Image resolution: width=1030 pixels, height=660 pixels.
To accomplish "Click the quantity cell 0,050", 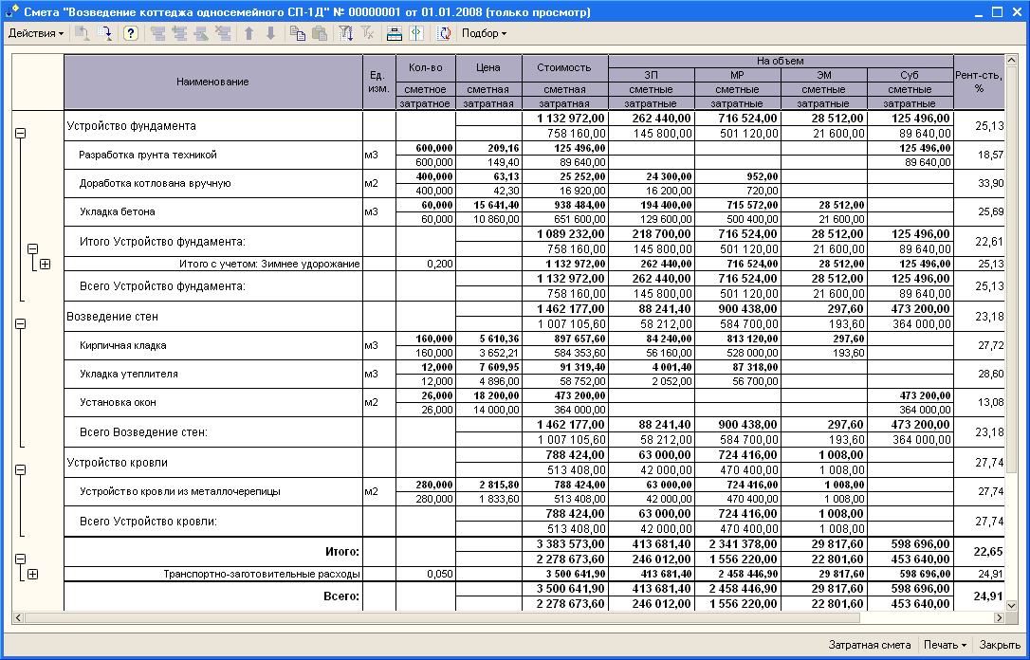I will (426, 574).
